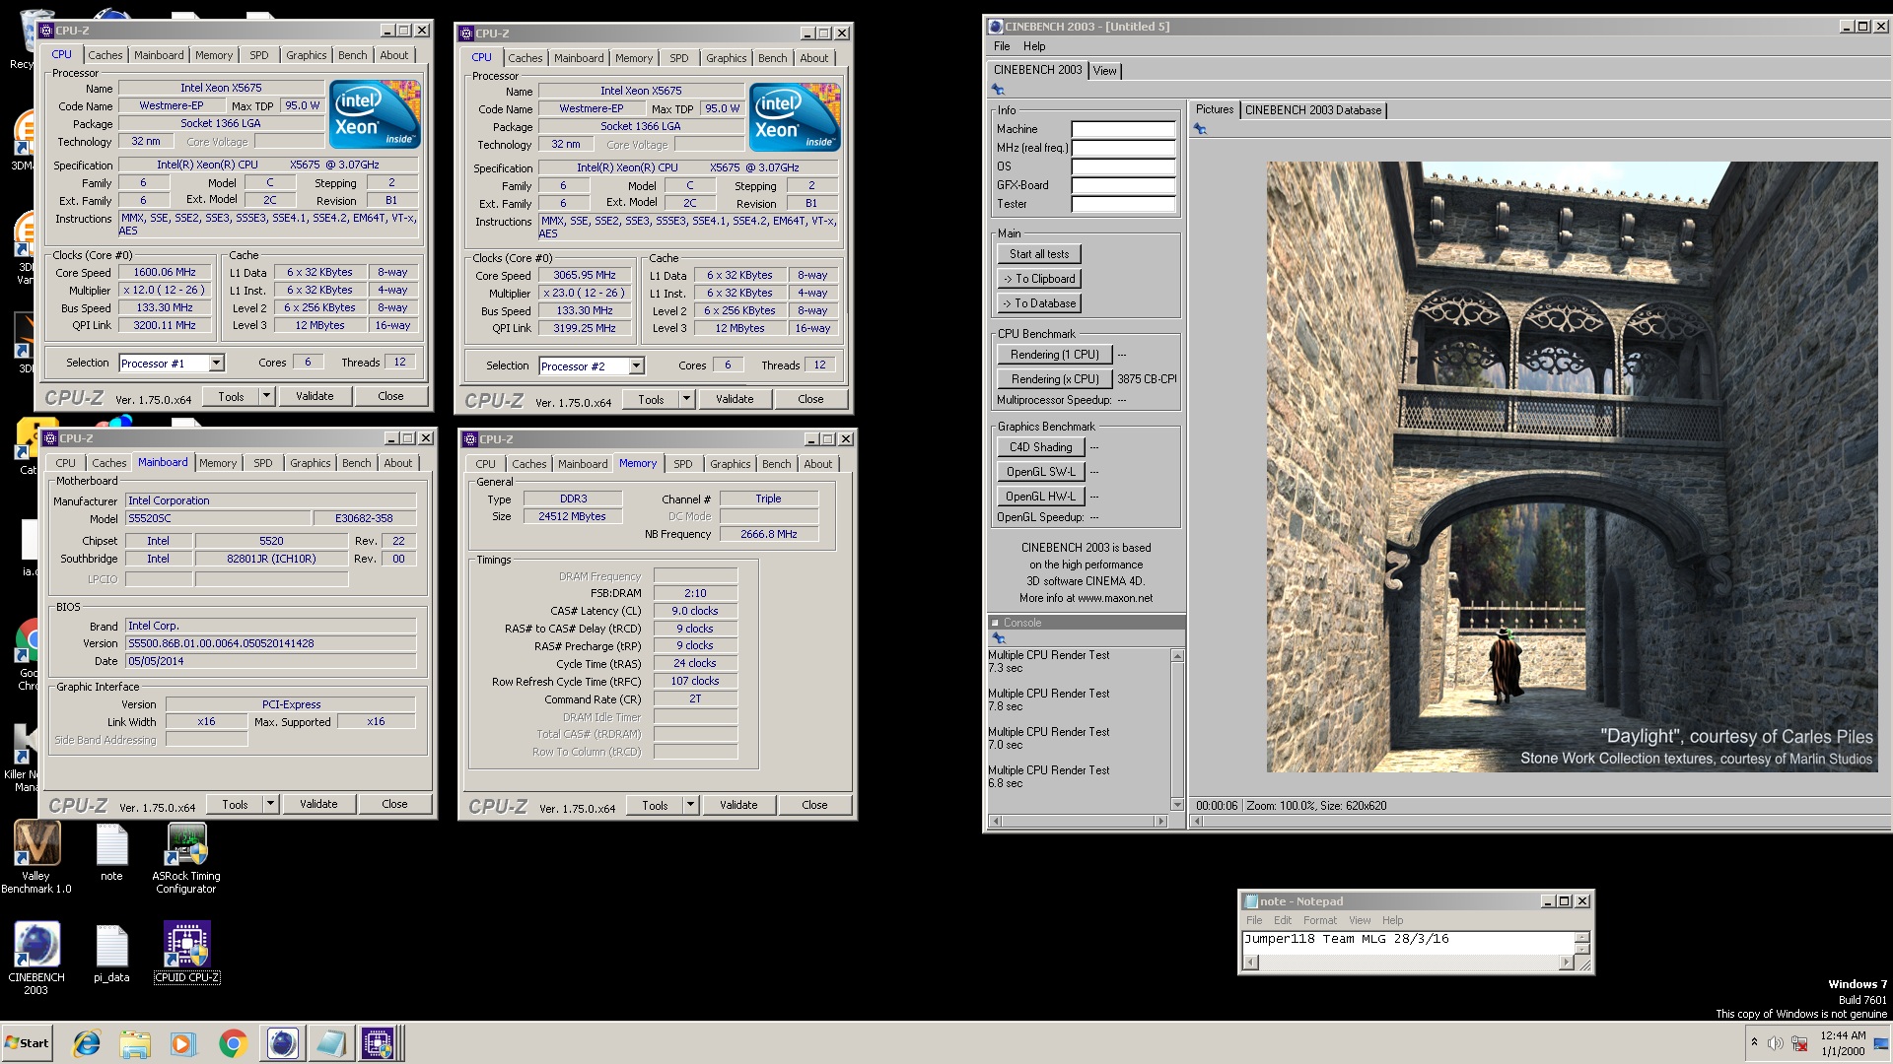This screenshot has width=1893, height=1064.
Task: Click To Clipboard button
Action: [x=1039, y=279]
